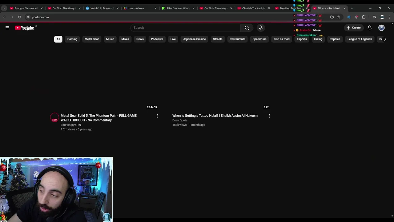
Task: Select the Music filter chip
Action: 110,39
